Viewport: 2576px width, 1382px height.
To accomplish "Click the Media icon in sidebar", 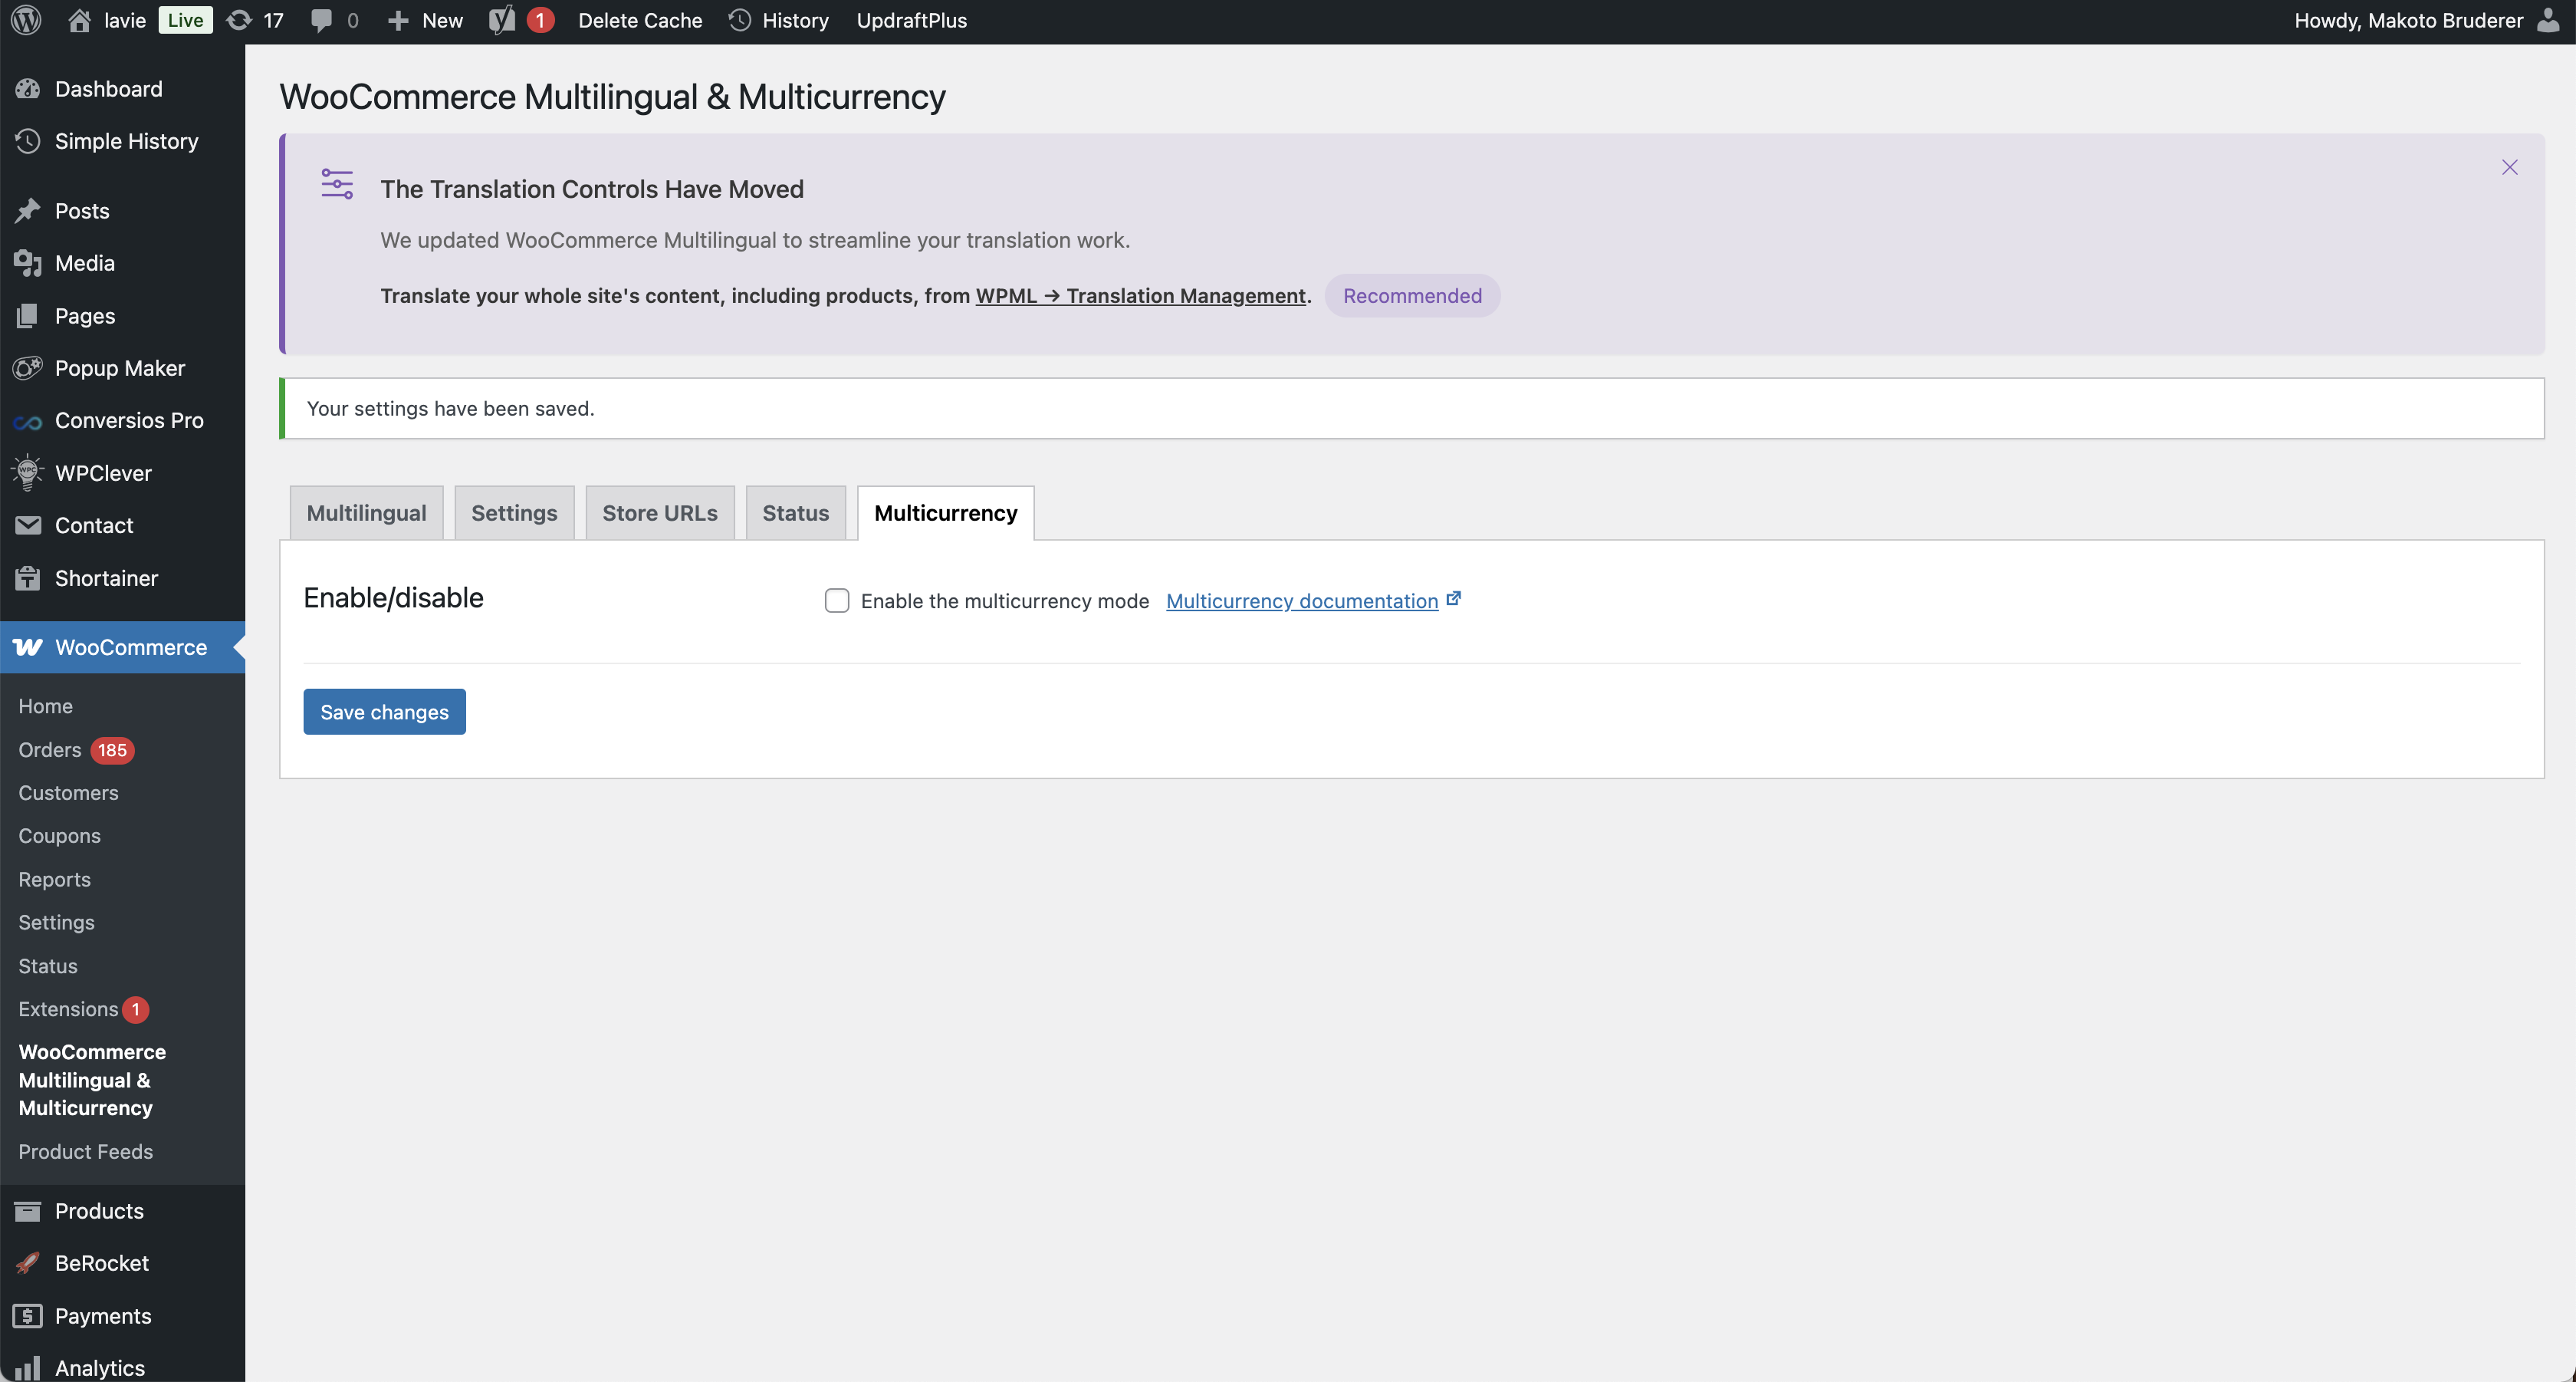I will [x=28, y=263].
